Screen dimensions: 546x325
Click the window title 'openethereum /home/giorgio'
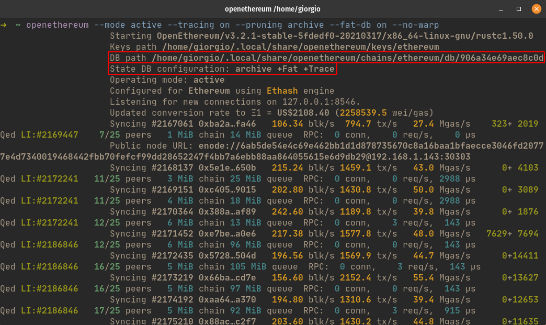click(x=272, y=9)
